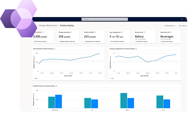Click info icon beside Footfall direction chart title
The image size is (191, 115).
coord(56,86)
